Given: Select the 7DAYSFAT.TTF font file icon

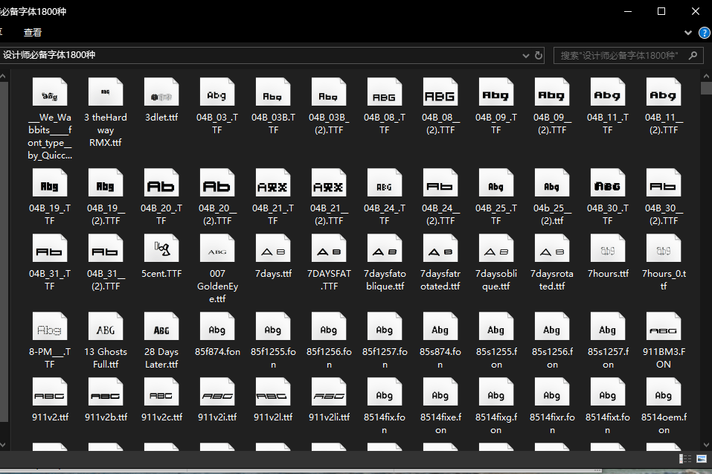Looking at the screenshot, I should click(329, 249).
